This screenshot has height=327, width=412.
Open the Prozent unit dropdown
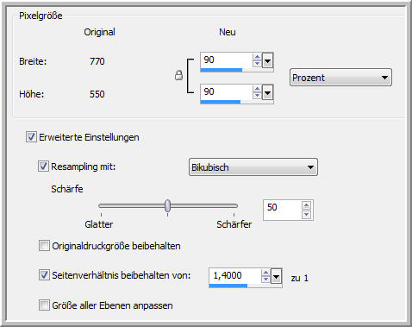pyautogui.click(x=340, y=78)
